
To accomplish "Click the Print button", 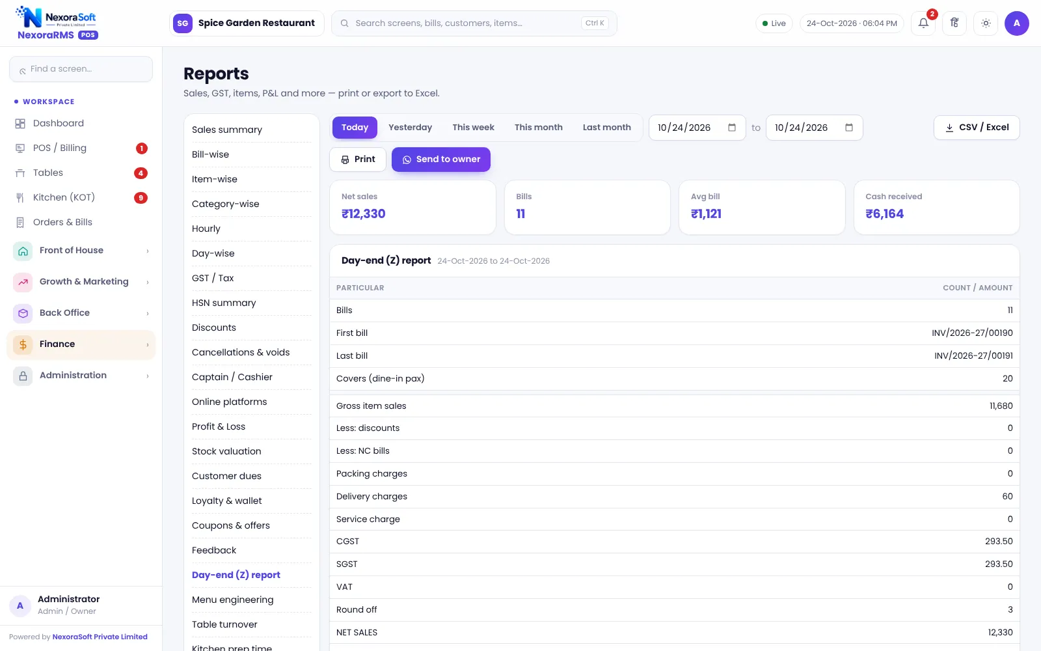I will click(358, 159).
